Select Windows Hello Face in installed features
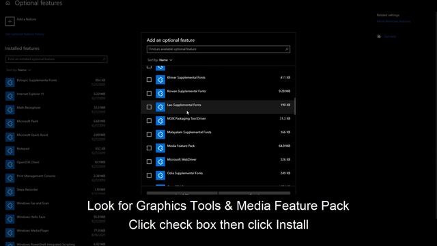 [x=31, y=217]
